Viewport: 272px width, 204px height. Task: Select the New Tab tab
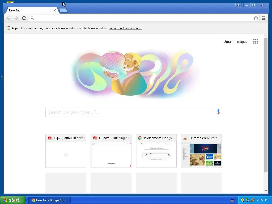pos(32,10)
